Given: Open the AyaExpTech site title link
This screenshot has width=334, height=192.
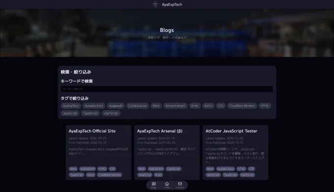Looking at the screenshot, I should click(172, 4).
